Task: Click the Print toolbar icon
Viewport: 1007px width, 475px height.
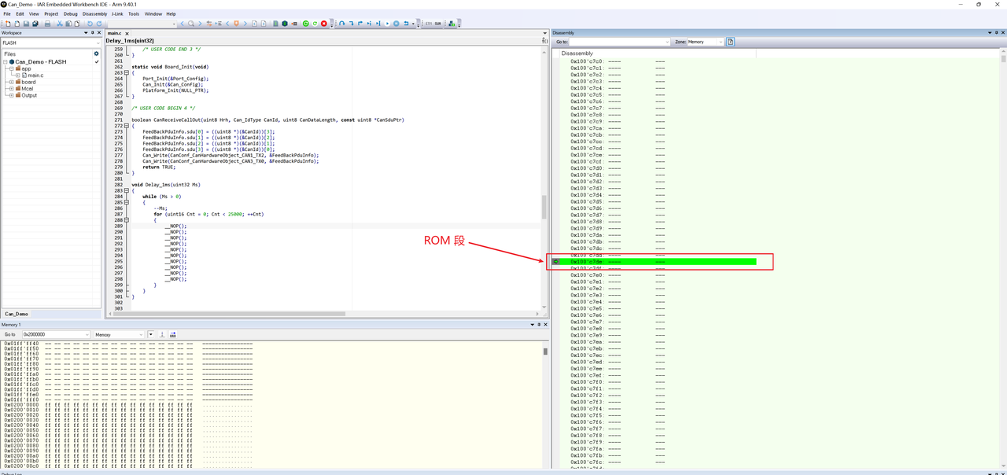Action: tap(47, 24)
